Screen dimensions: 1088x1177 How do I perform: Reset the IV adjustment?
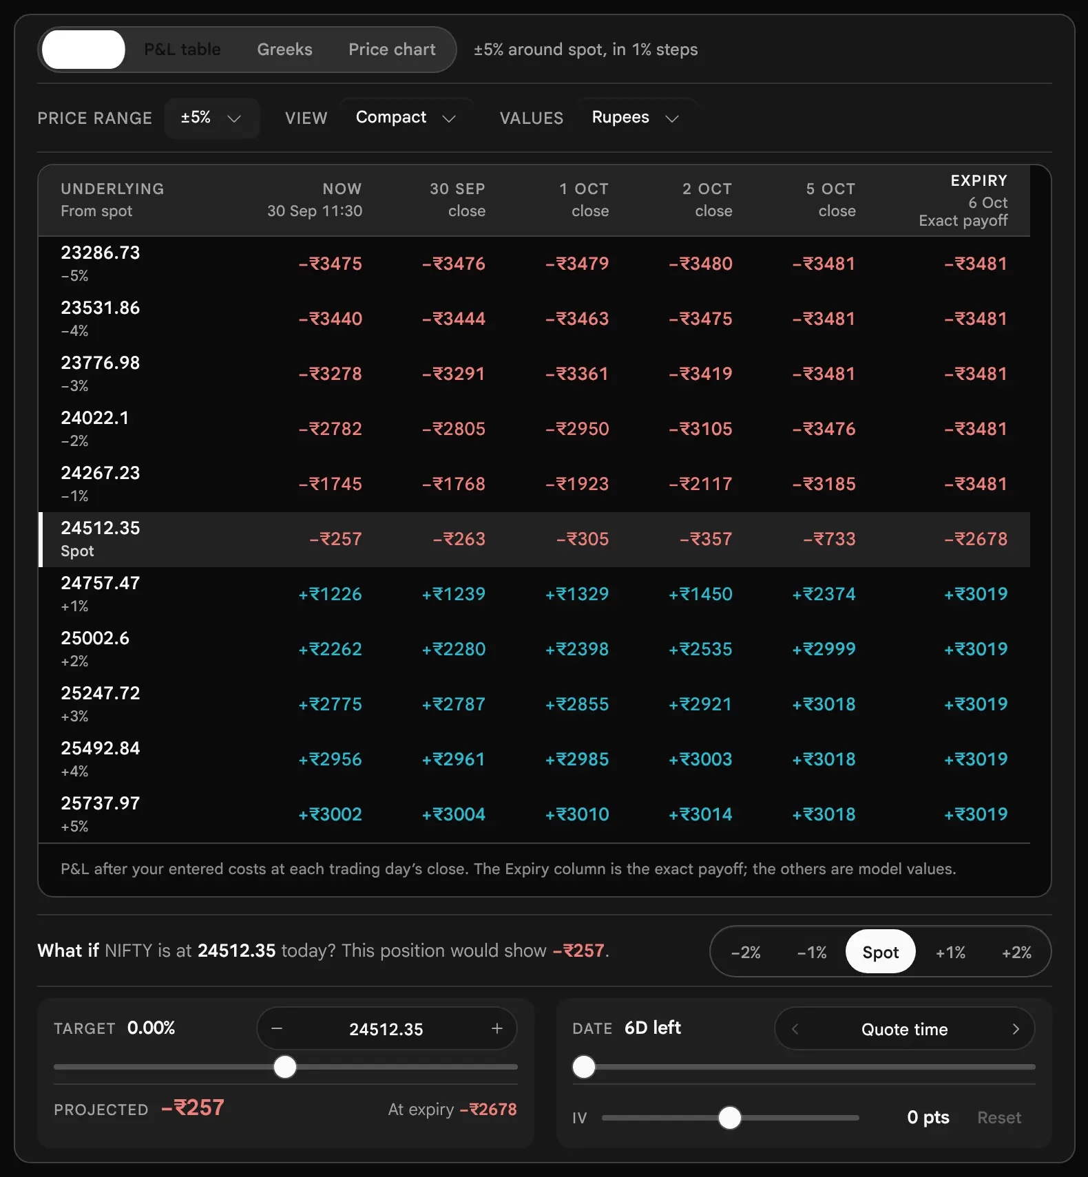[999, 1117]
